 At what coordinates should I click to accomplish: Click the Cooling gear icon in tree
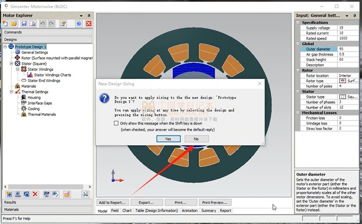(x=23, y=109)
